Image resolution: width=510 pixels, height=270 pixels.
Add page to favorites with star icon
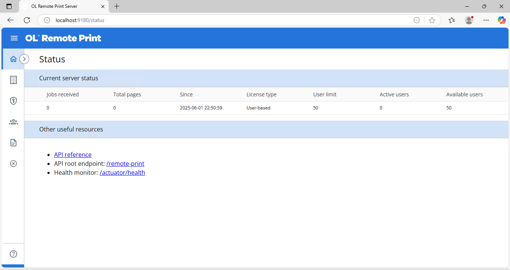[432, 20]
